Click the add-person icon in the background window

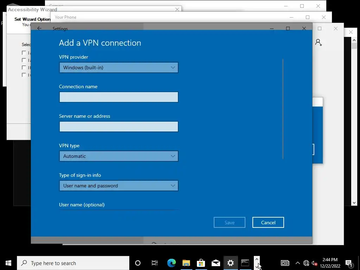click(319, 43)
